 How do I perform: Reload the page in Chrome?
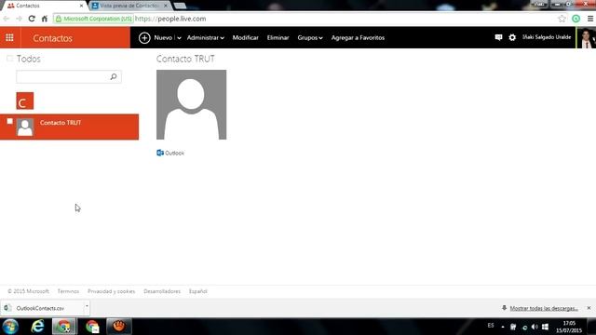32,19
